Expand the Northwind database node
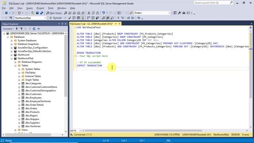 tap(12, 55)
